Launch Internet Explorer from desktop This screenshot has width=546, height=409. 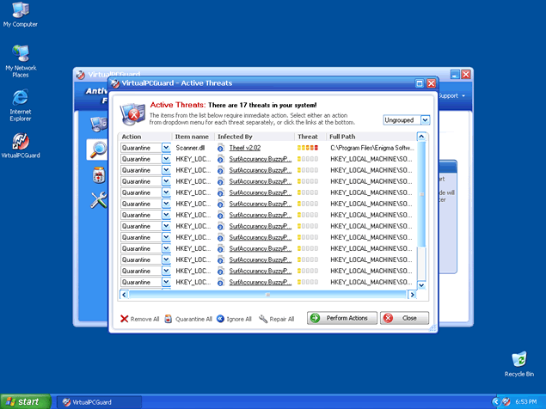click(x=20, y=100)
